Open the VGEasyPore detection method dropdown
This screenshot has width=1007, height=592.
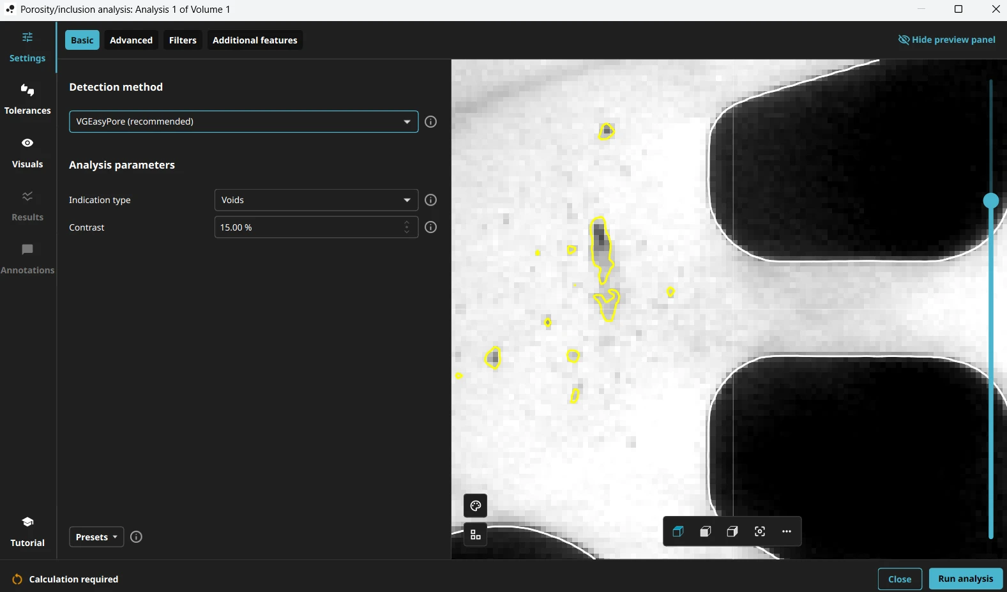click(x=243, y=121)
